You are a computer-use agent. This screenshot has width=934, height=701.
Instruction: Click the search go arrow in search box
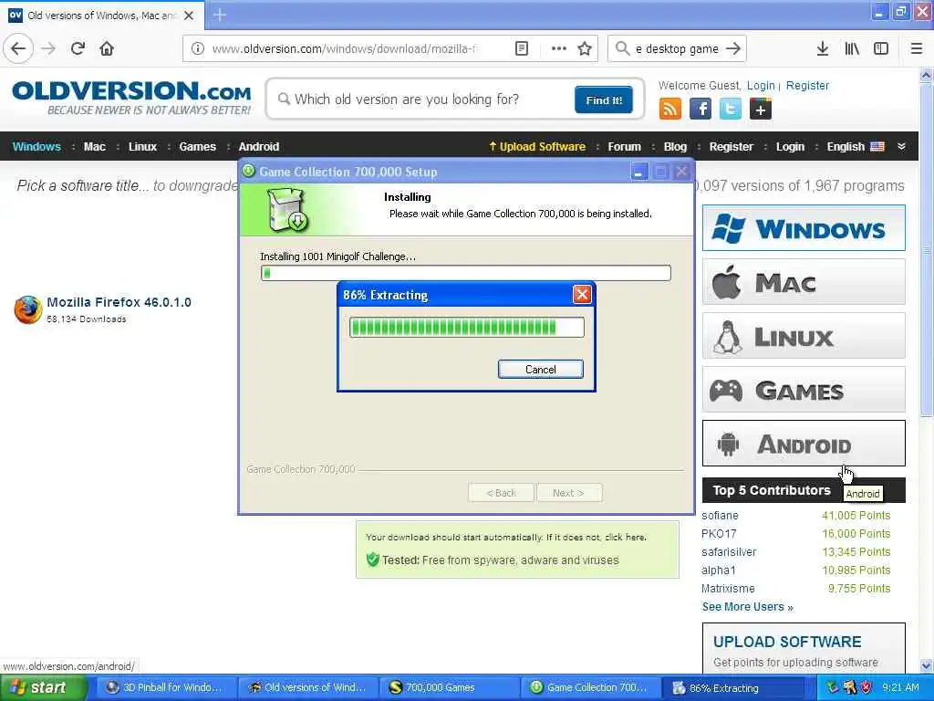733,48
